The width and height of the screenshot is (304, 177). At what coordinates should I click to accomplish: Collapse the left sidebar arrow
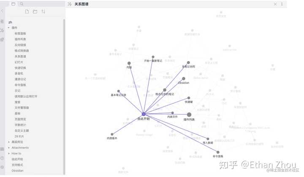click(x=3, y=11)
